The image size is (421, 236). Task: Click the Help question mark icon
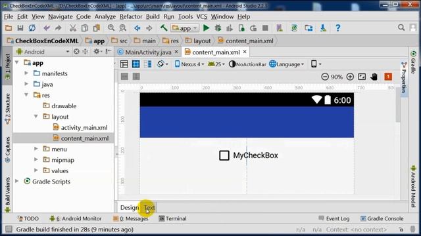pyautogui.click(x=337, y=28)
